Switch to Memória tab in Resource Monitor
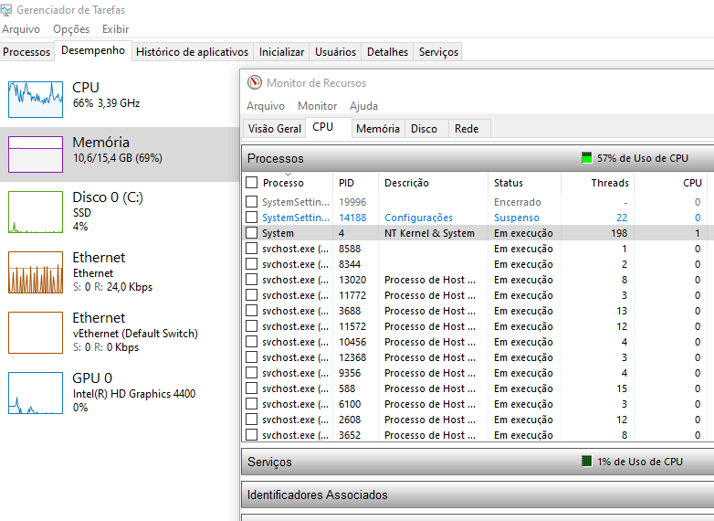Screen dimensions: 714x521 pos(378,129)
